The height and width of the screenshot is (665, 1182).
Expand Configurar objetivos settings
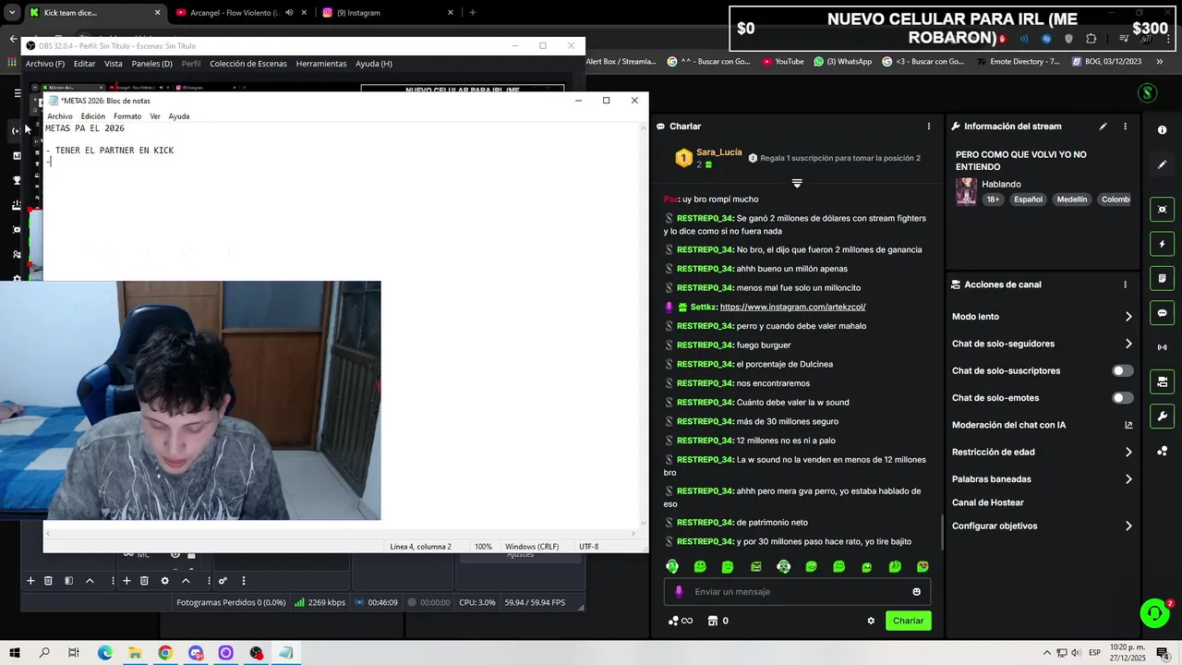1128,526
